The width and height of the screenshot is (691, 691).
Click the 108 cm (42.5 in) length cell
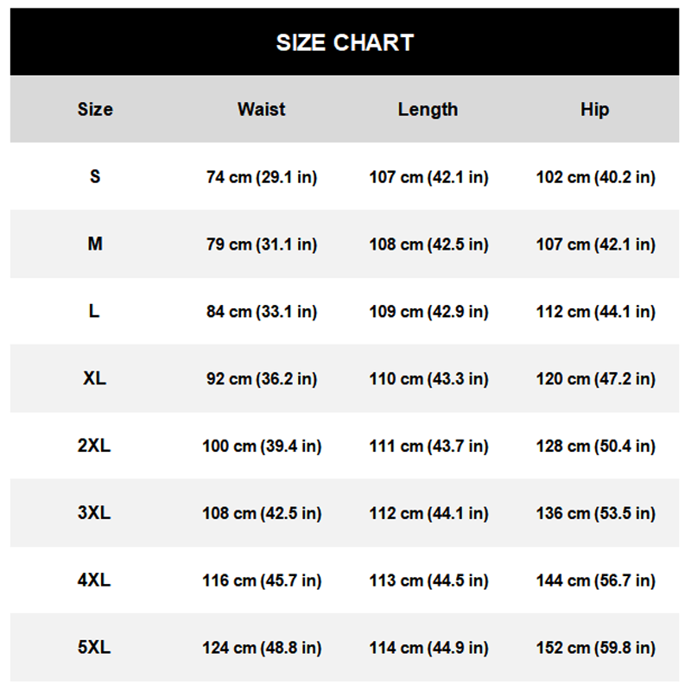[428, 244]
